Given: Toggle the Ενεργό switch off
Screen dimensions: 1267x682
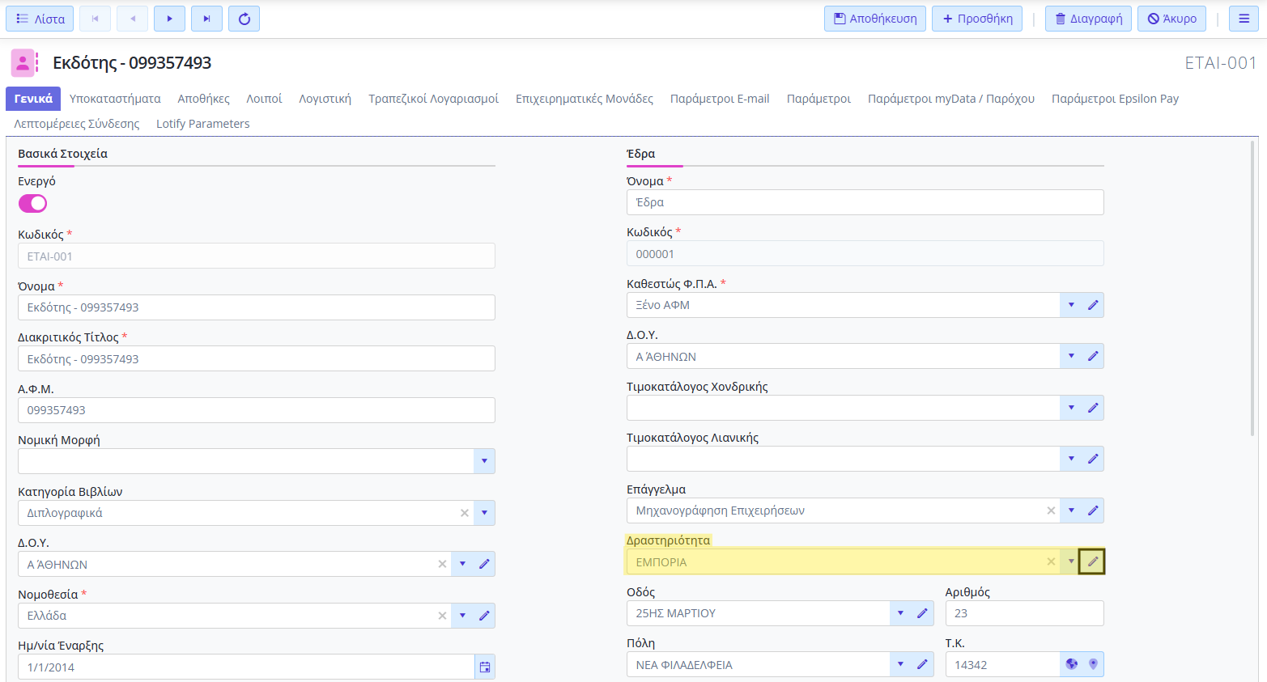Looking at the screenshot, I should [33, 204].
